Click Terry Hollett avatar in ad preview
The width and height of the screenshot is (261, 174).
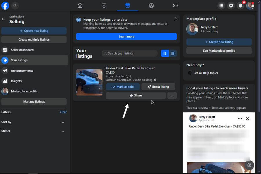(x=193, y=118)
